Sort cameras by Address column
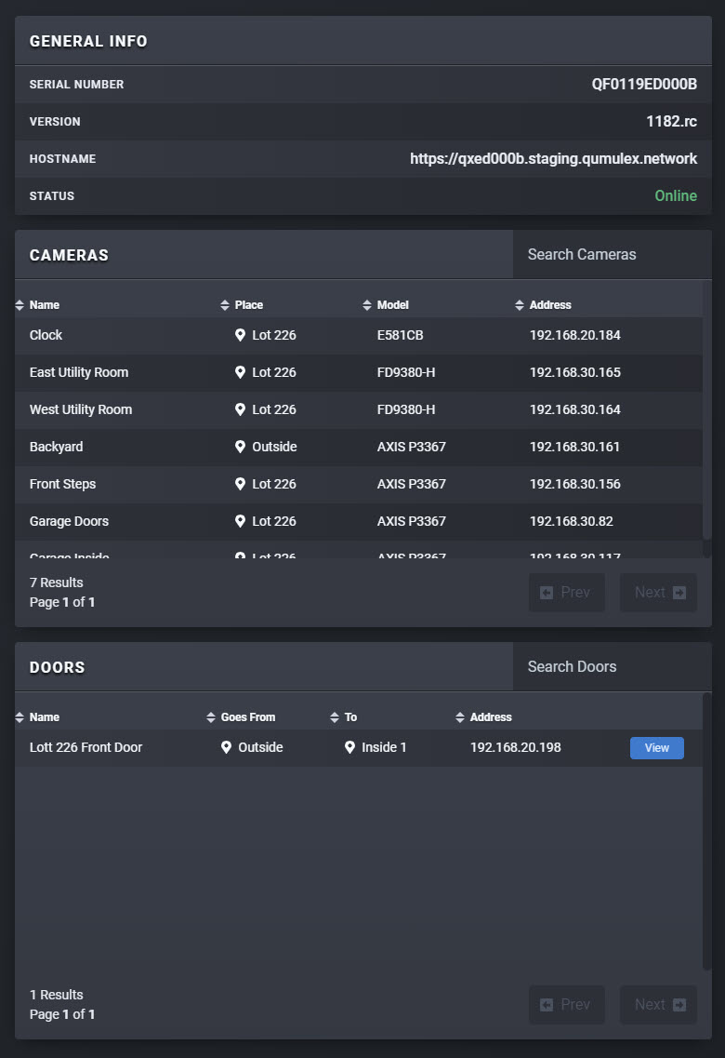Screen dimensions: 725x1058 pyautogui.click(x=549, y=305)
